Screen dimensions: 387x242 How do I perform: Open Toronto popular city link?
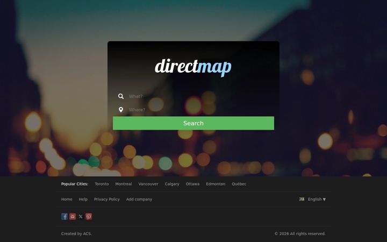coord(102,184)
